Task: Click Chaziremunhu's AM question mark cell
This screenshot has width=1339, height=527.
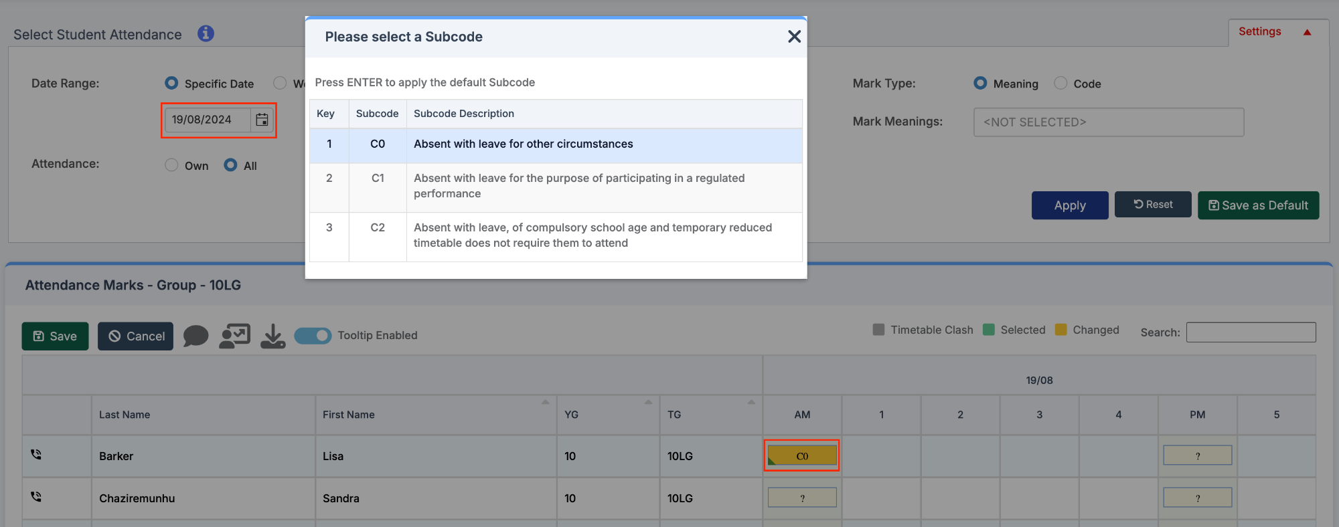Action: click(802, 498)
